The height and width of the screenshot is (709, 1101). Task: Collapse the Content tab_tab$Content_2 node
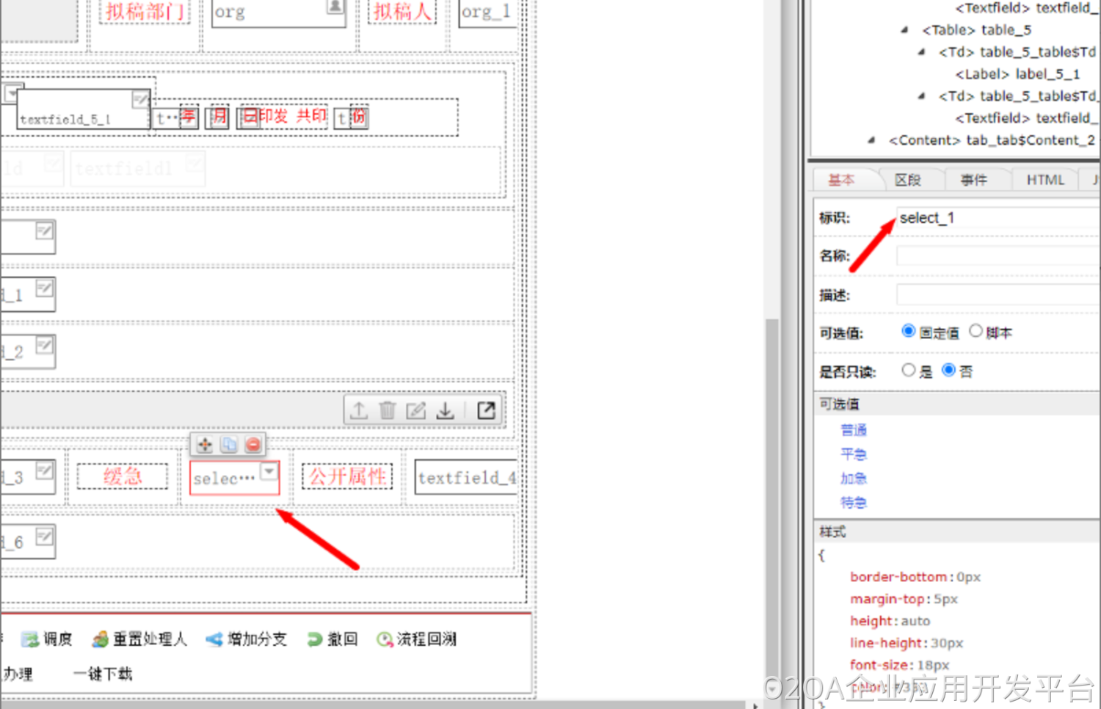871,140
